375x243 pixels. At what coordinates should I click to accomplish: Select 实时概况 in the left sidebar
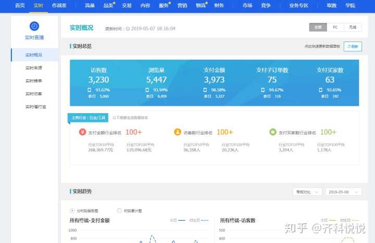click(34, 55)
